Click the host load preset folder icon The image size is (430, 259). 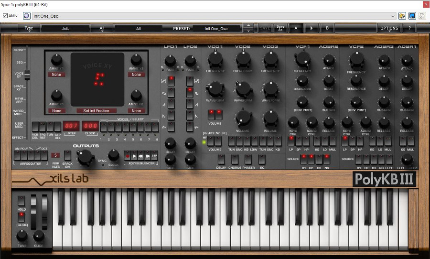402,16
